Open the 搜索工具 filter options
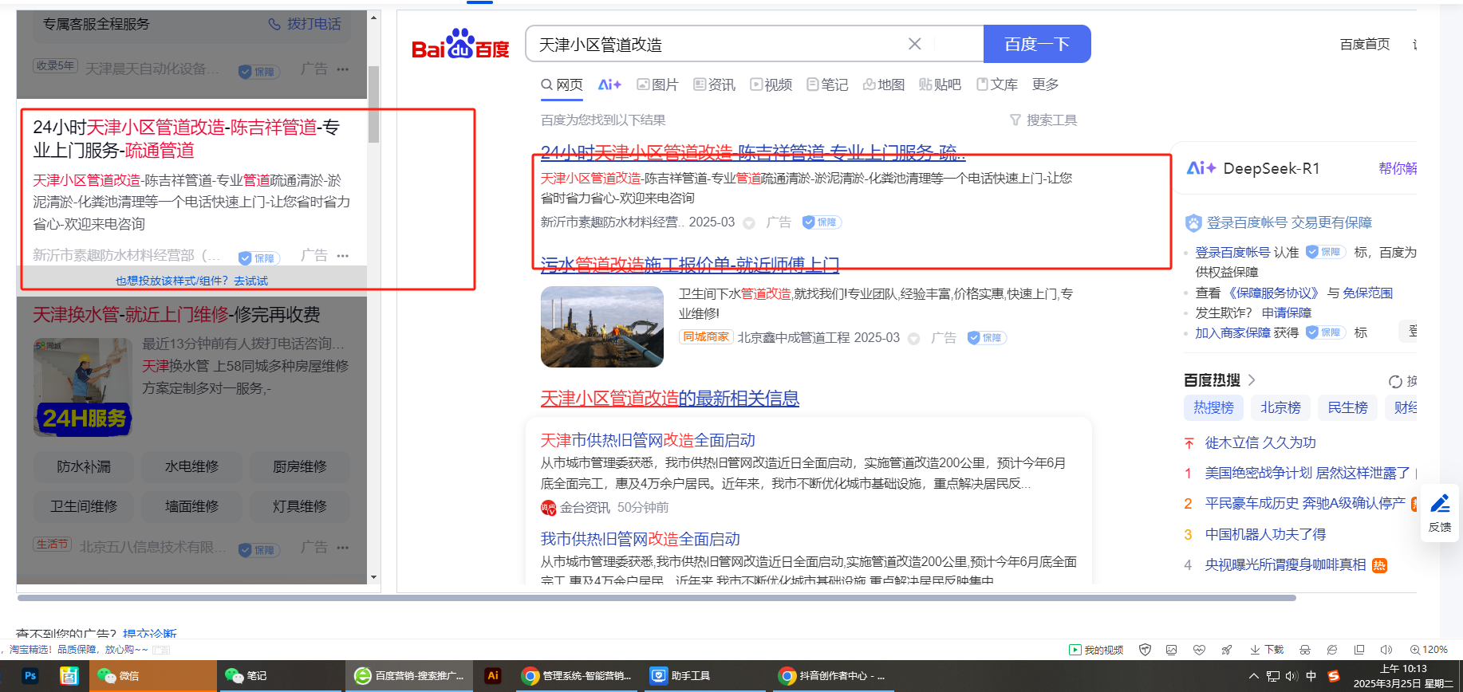The height and width of the screenshot is (692, 1463). pyautogui.click(x=1043, y=120)
